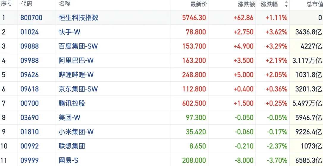Click stock code 03690
323x166 pixels.
29,118
